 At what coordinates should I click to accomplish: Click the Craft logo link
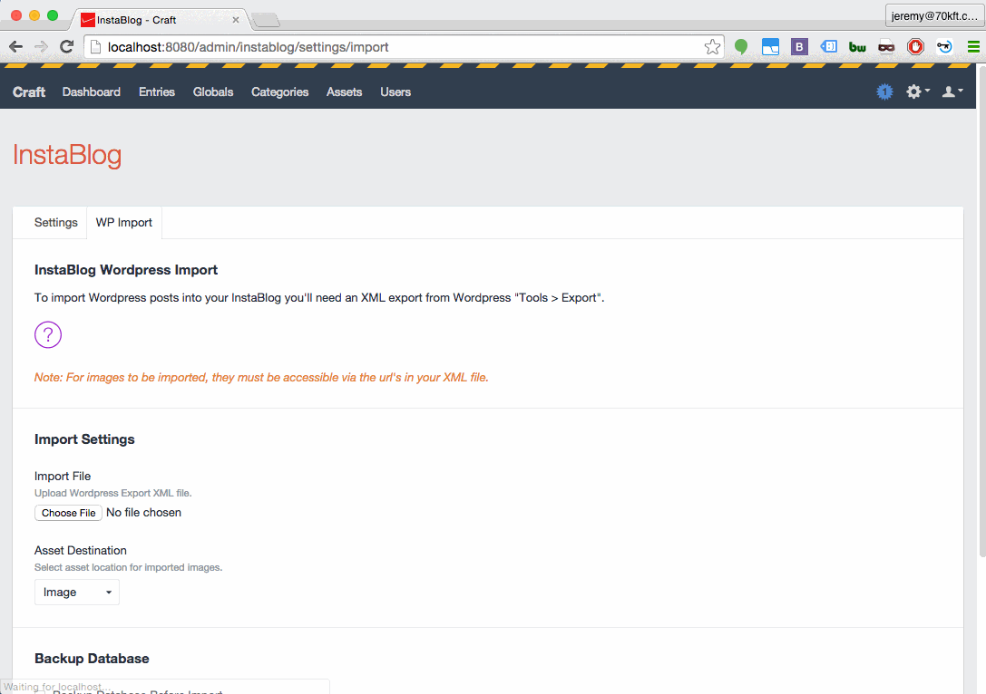(29, 92)
